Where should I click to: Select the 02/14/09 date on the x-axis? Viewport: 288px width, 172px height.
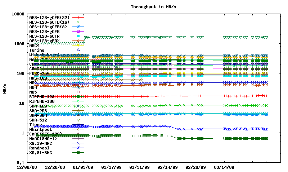coord(167,167)
